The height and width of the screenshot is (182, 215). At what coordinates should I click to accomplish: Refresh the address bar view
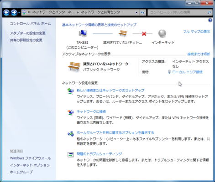pos(142,13)
